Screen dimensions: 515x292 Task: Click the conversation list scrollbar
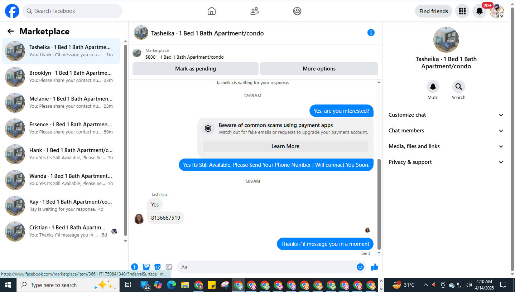[125, 140]
